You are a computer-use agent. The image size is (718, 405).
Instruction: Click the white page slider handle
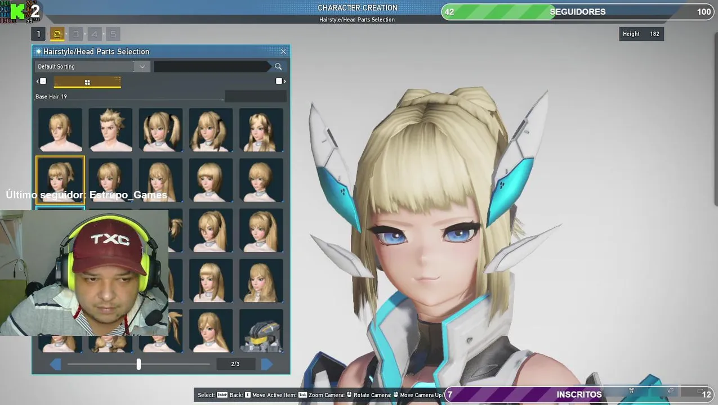point(139,364)
